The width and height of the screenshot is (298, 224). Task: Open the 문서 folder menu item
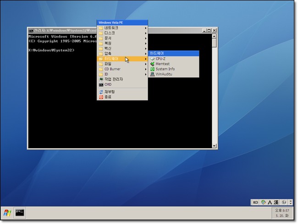point(122,38)
